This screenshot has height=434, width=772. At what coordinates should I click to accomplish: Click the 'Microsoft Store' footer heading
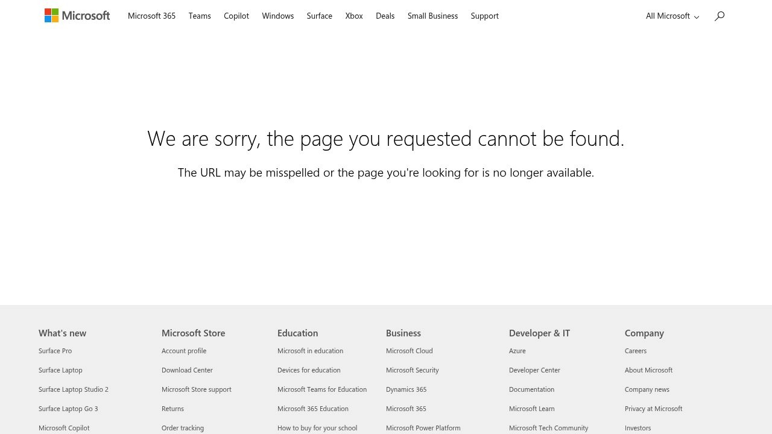[x=193, y=333]
